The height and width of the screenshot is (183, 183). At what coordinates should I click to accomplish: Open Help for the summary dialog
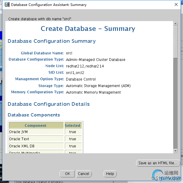(110, 174)
